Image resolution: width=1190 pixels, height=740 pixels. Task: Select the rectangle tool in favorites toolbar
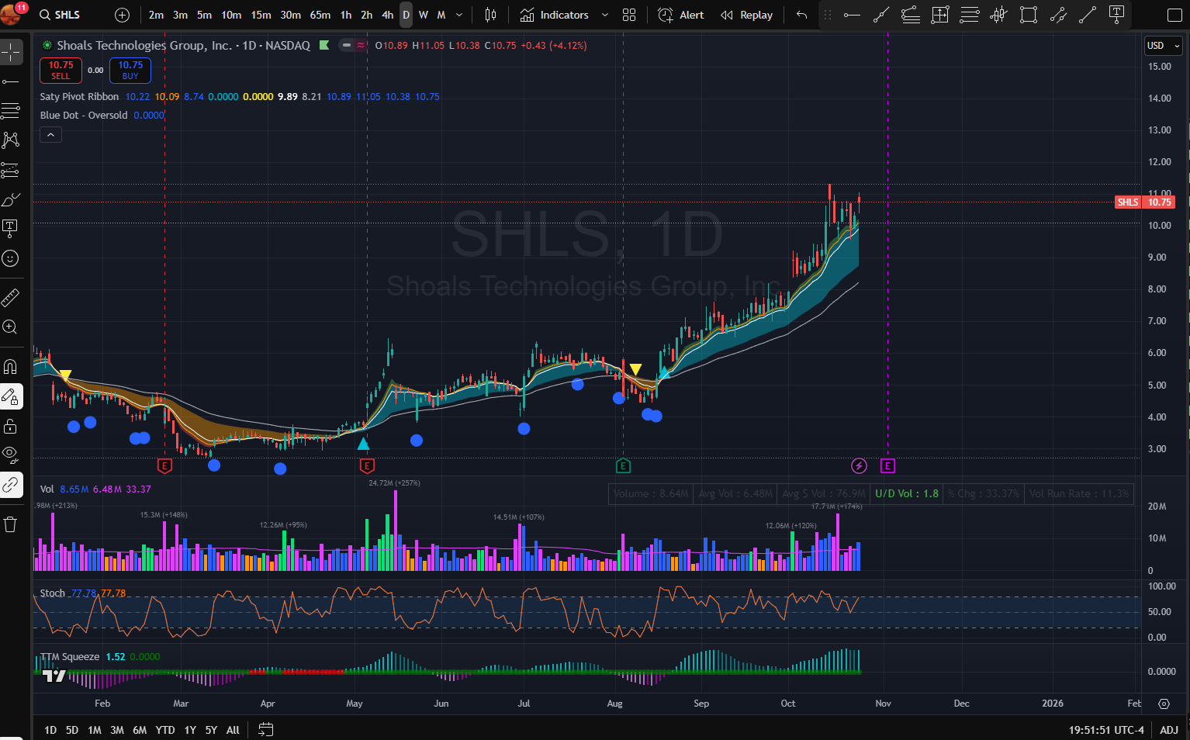pyautogui.click(x=1029, y=15)
